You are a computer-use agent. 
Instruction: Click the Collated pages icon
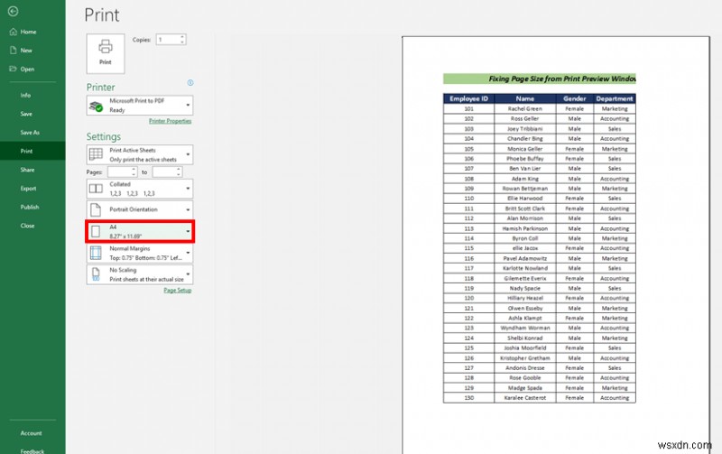point(96,189)
